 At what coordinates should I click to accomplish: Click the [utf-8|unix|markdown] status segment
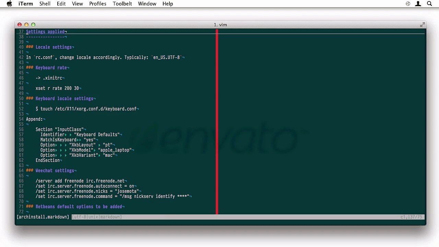point(97,217)
